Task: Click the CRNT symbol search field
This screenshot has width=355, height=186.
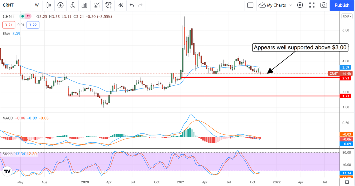Action: (12, 5)
